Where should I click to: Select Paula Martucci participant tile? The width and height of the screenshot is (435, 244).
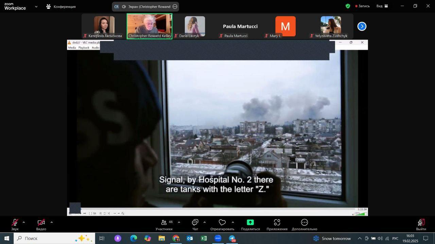240,26
